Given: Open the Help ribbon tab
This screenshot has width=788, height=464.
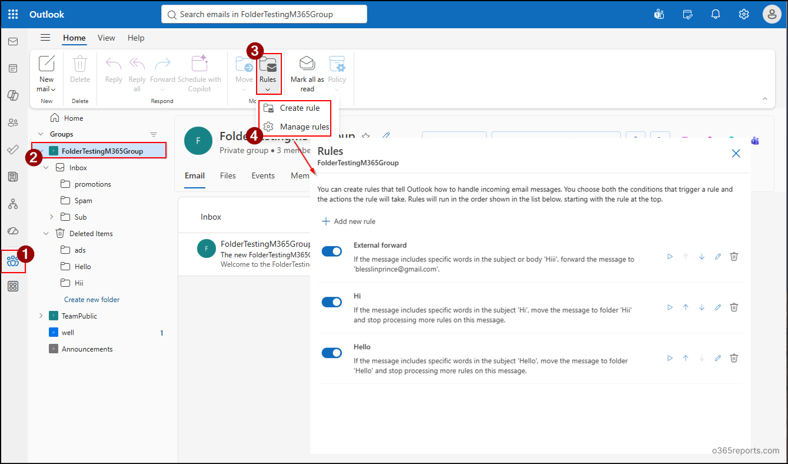Looking at the screenshot, I should tap(136, 38).
